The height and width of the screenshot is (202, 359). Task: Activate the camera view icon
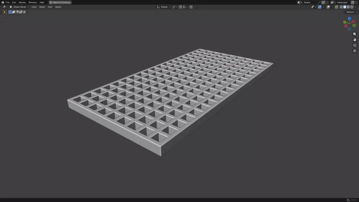[x=355, y=45]
